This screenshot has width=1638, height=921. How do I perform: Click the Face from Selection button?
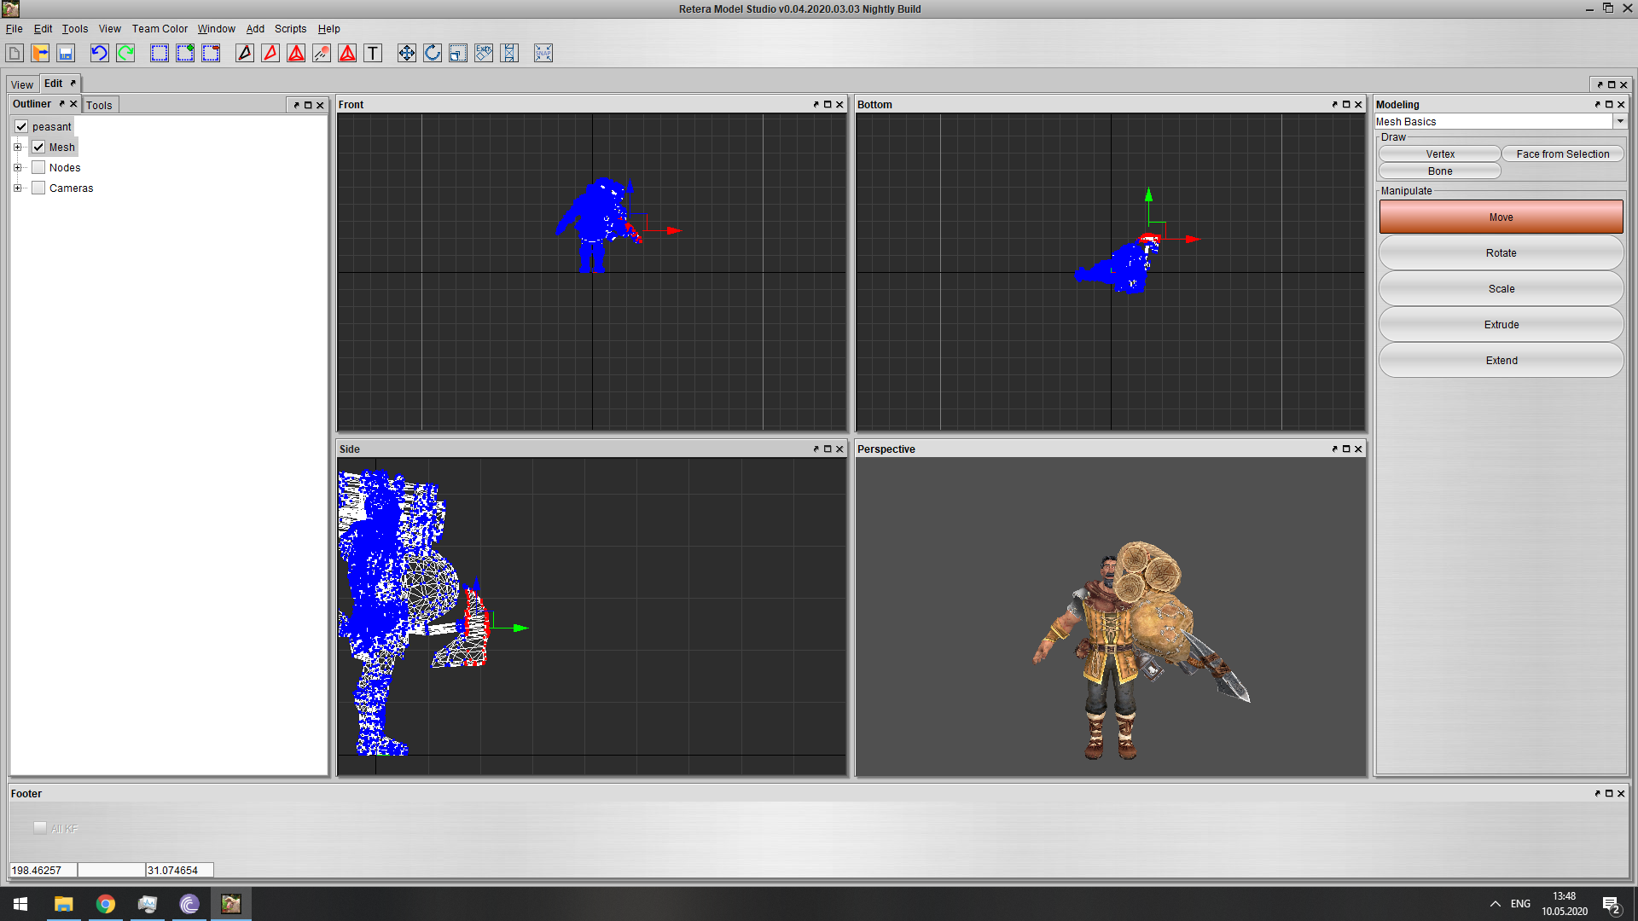[1562, 153]
